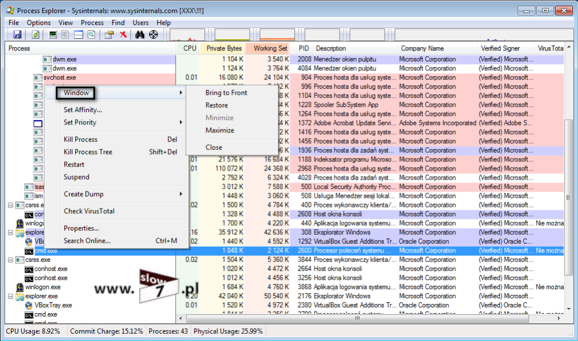Click the lower explorer.exe folder icon

click(20, 296)
